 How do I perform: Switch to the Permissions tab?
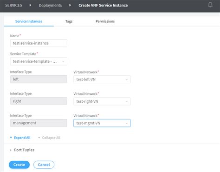click(x=105, y=21)
